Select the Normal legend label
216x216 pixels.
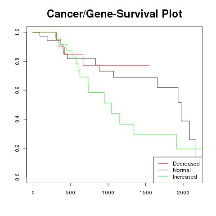[x=182, y=170]
